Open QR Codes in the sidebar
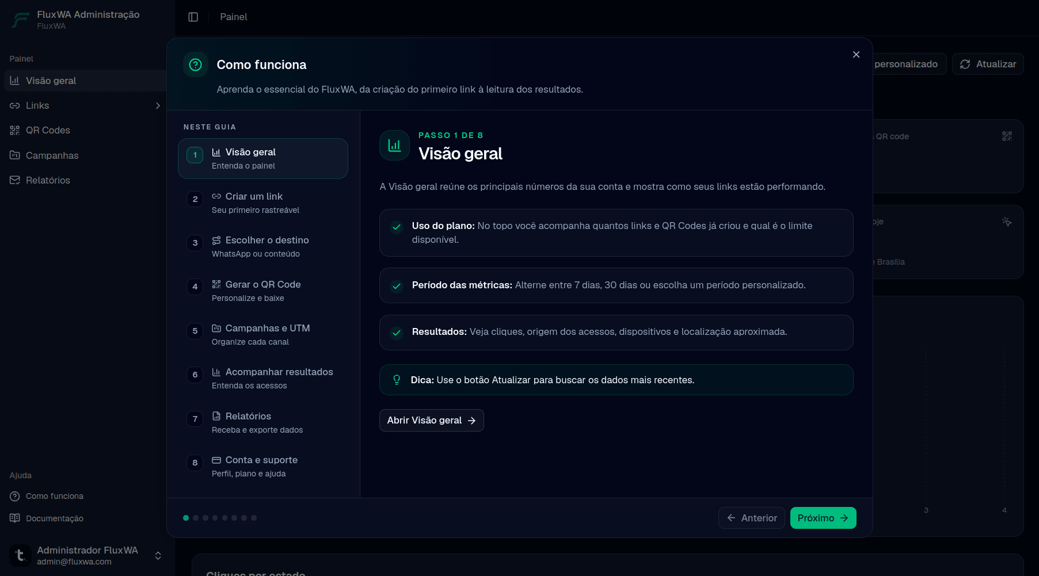Image resolution: width=1039 pixels, height=576 pixels. pyautogui.click(x=85, y=130)
